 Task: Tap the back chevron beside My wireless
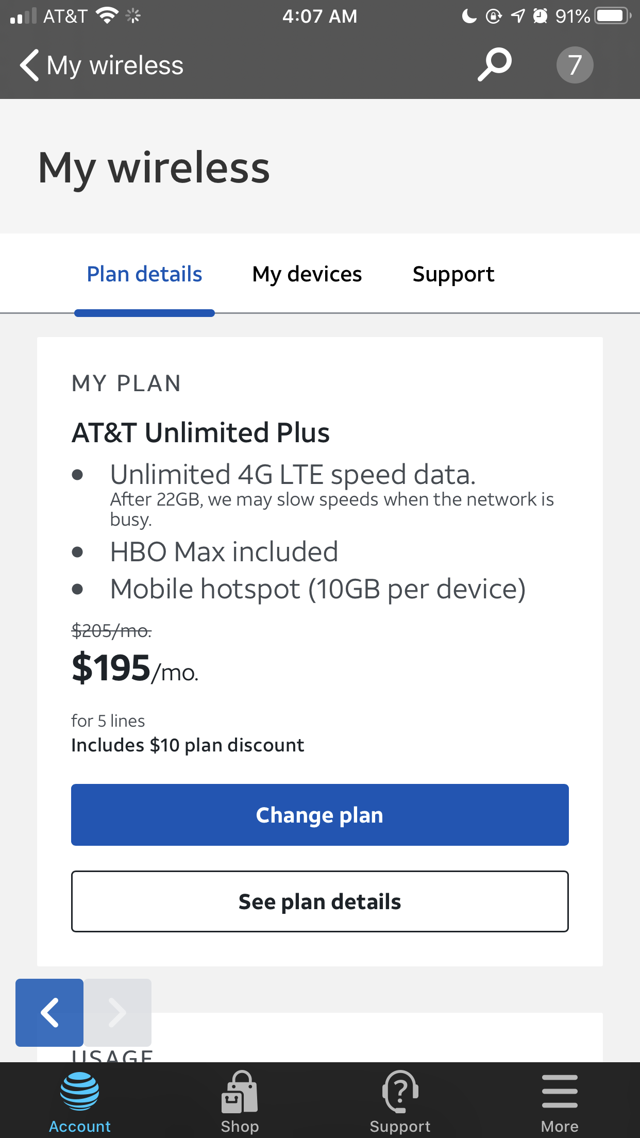29,65
